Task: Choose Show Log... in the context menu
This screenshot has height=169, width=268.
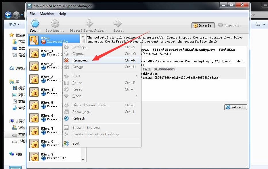Action: (102, 112)
